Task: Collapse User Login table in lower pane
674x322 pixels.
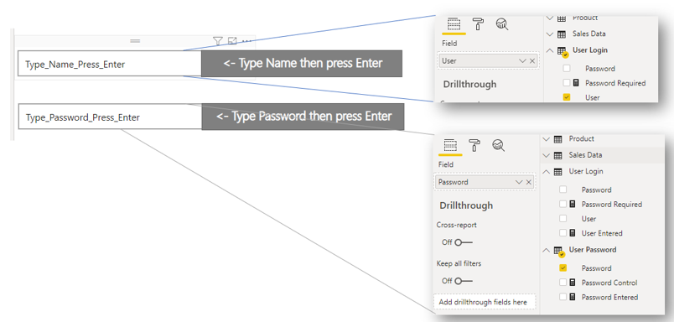Action: [x=546, y=172]
